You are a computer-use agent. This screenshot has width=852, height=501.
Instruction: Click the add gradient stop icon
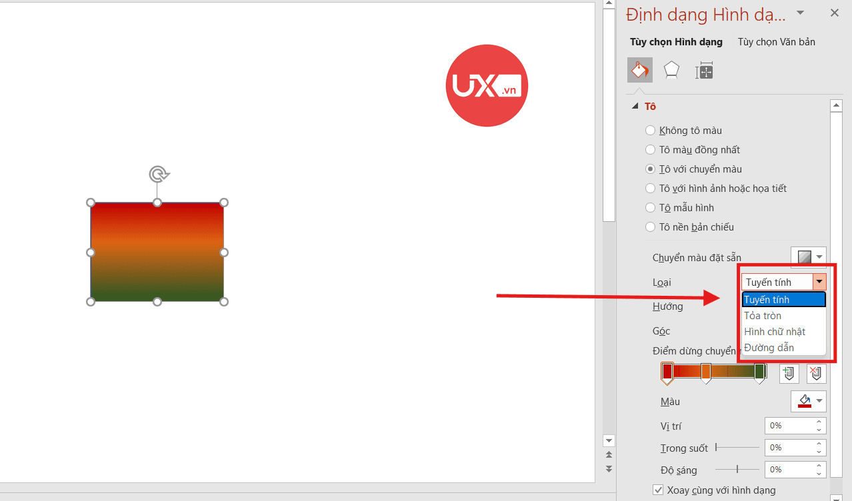click(789, 373)
